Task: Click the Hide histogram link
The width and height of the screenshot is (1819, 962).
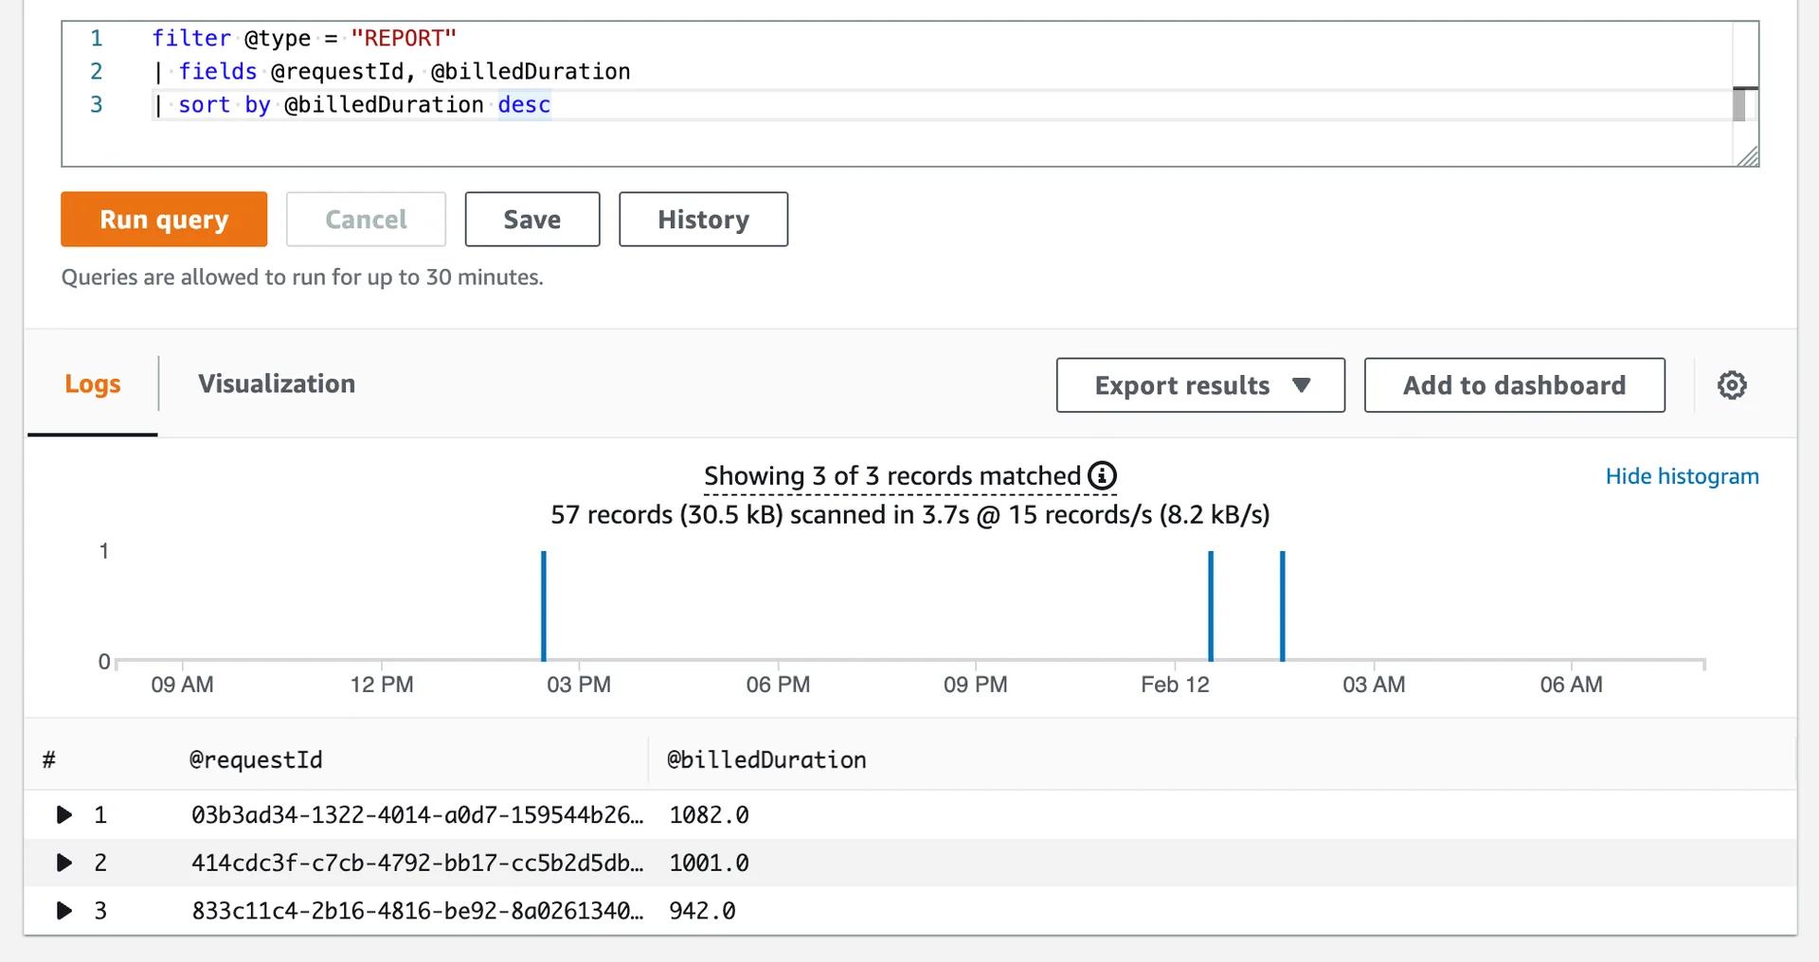Action: [x=1682, y=476]
